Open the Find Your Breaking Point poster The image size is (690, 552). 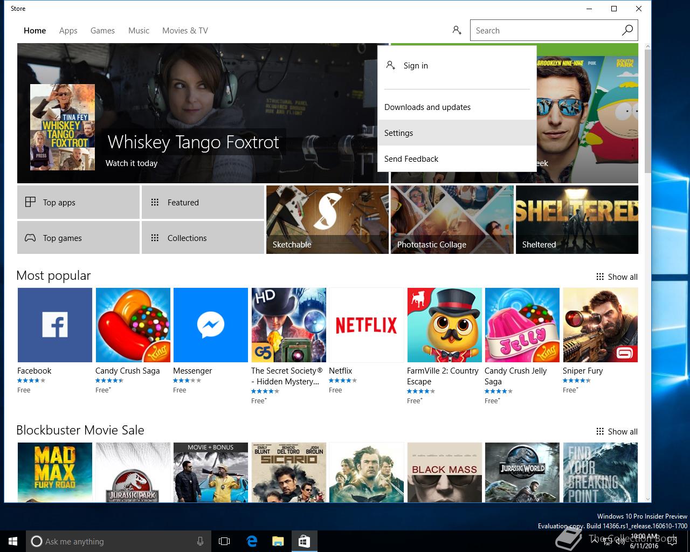601,472
